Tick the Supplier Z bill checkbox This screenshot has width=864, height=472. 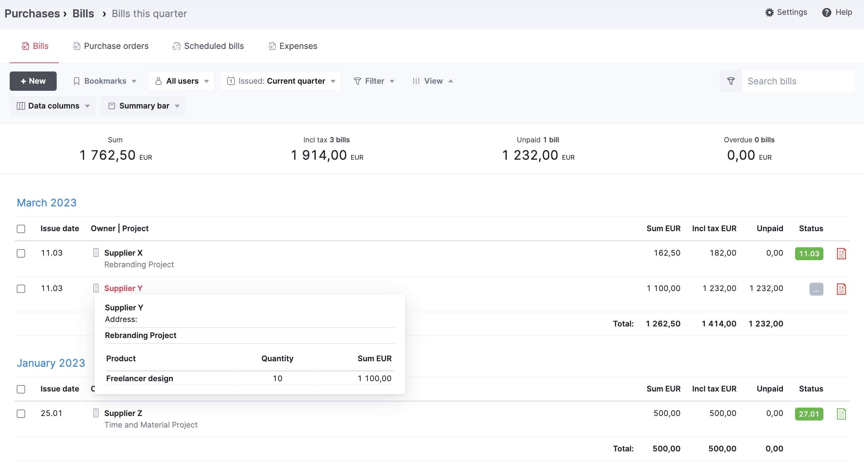tap(21, 414)
